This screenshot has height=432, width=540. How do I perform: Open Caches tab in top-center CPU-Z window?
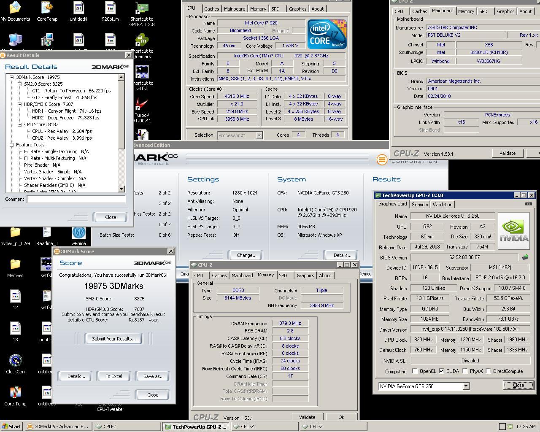point(211,9)
